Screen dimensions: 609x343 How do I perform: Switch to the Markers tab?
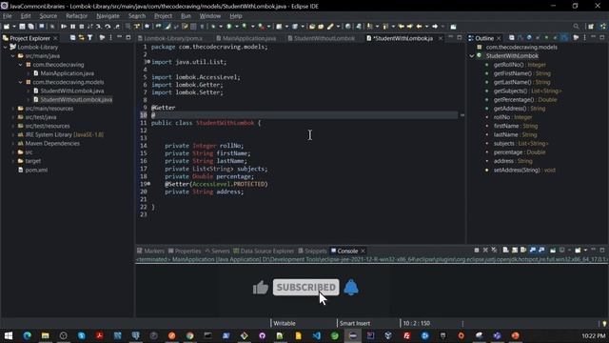(x=150, y=251)
